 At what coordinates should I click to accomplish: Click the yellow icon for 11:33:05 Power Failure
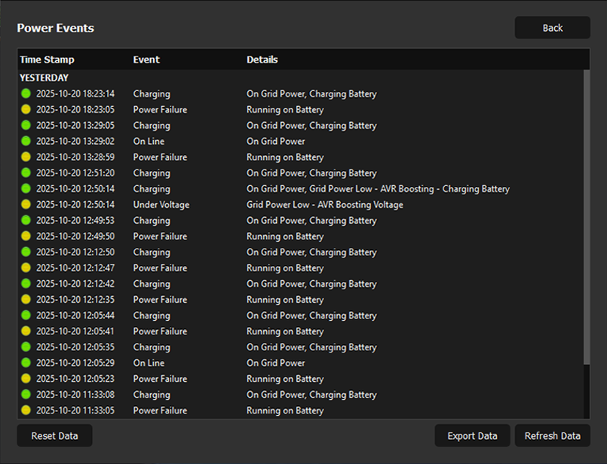[26, 411]
